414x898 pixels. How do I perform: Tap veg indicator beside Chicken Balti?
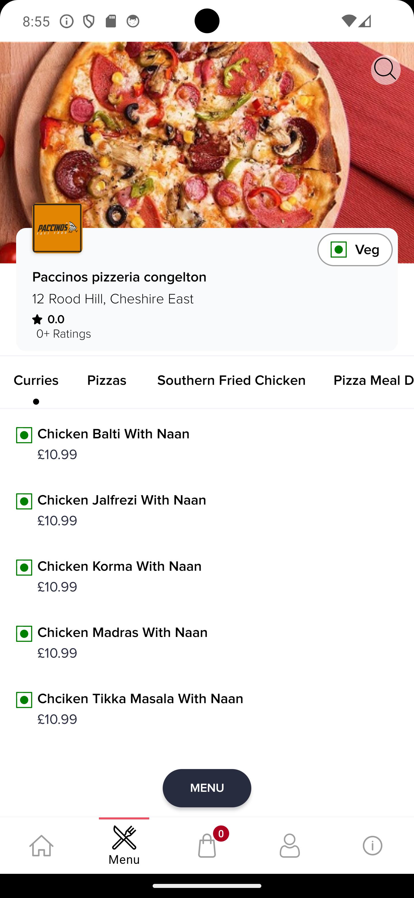[24, 435]
